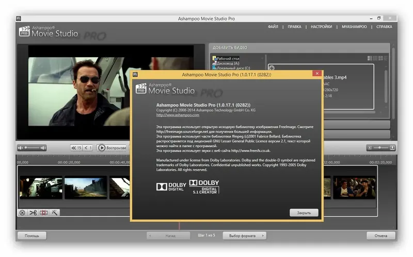Click timeline ruler at 00:00:20,000
This screenshot has height=257, width=413.
69,162
